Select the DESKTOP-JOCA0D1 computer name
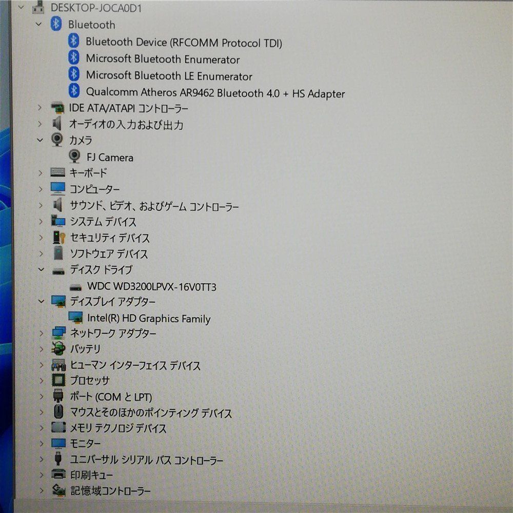This screenshot has width=513, height=513. (x=96, y=8)
